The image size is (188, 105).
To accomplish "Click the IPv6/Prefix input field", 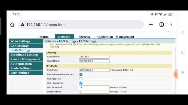I will [x=94, y=70].
